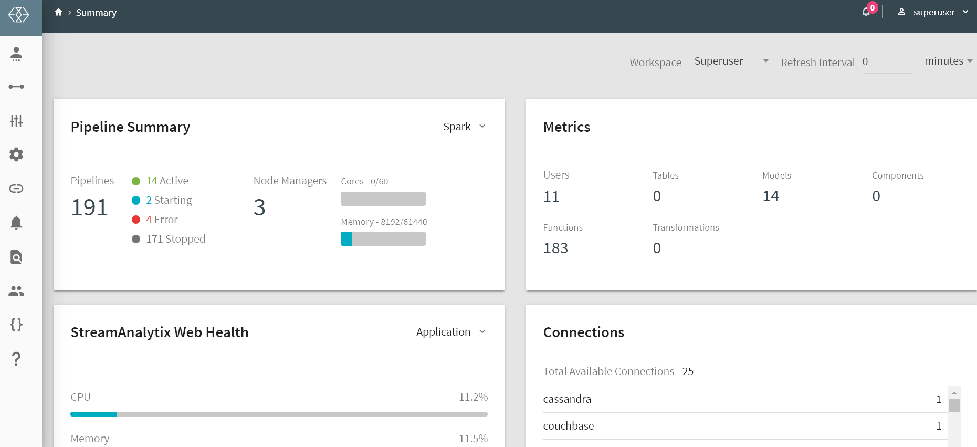
Task: Click the StreamAnalytix logo icon
Action: pos(19,15)
